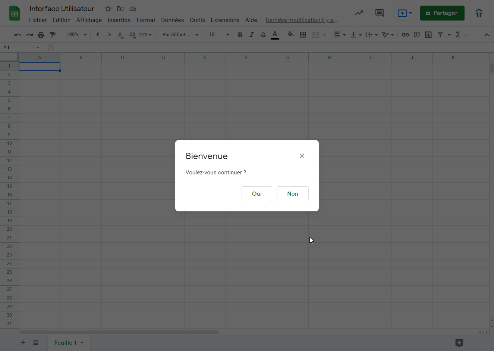Toggle strikethrough formatting
Viewport: 494px width, 351px height.
(x=263, y=35)
